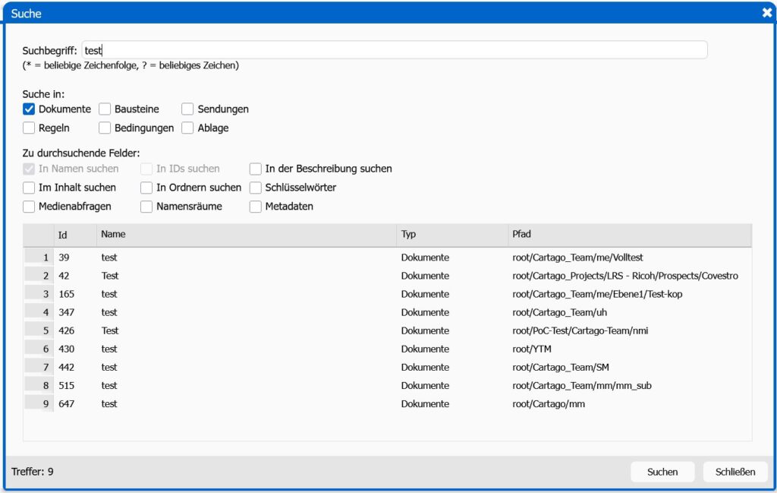Uncheck the Dokumente checkbox
The height and width of the screenshot is (493, 777).
pos(30,109)
